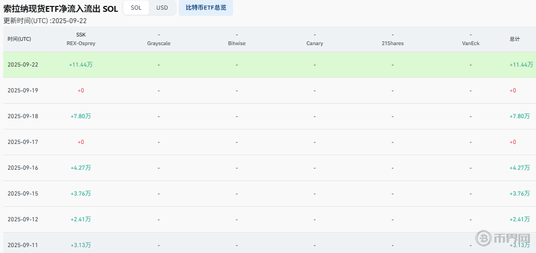Click the Canary column header
This screenshot has width=536, height=253.
pyautogui.click(x=315, y=39)
